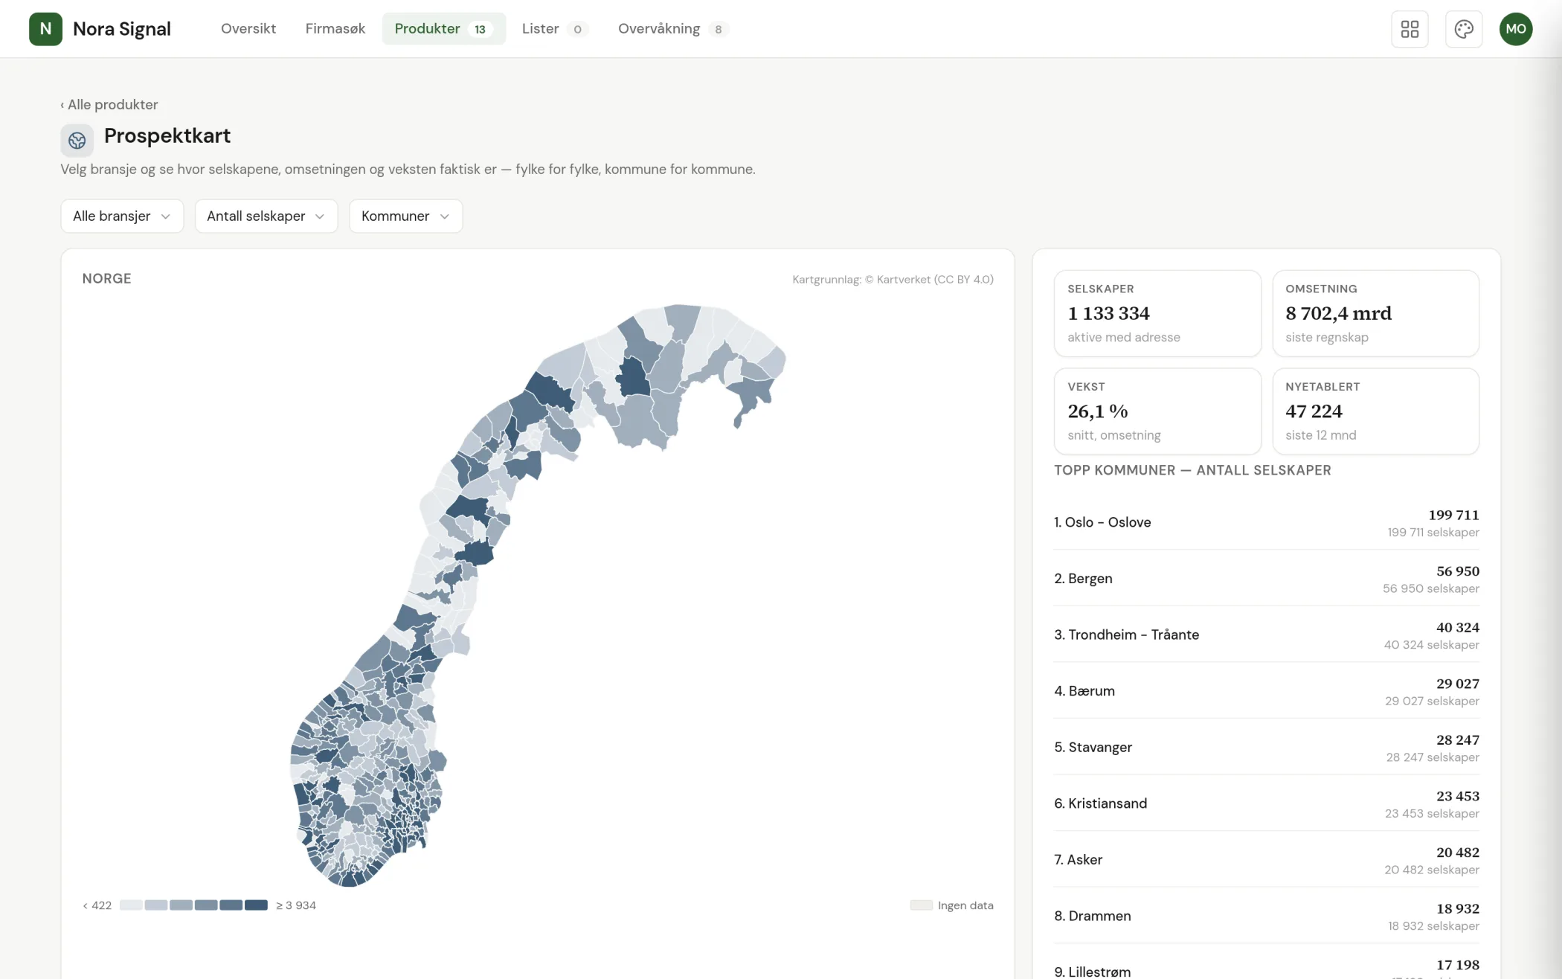Switch to the Overvåkning tab
The width and height of the screenshot is (1562, 979).
pos(672,28)
